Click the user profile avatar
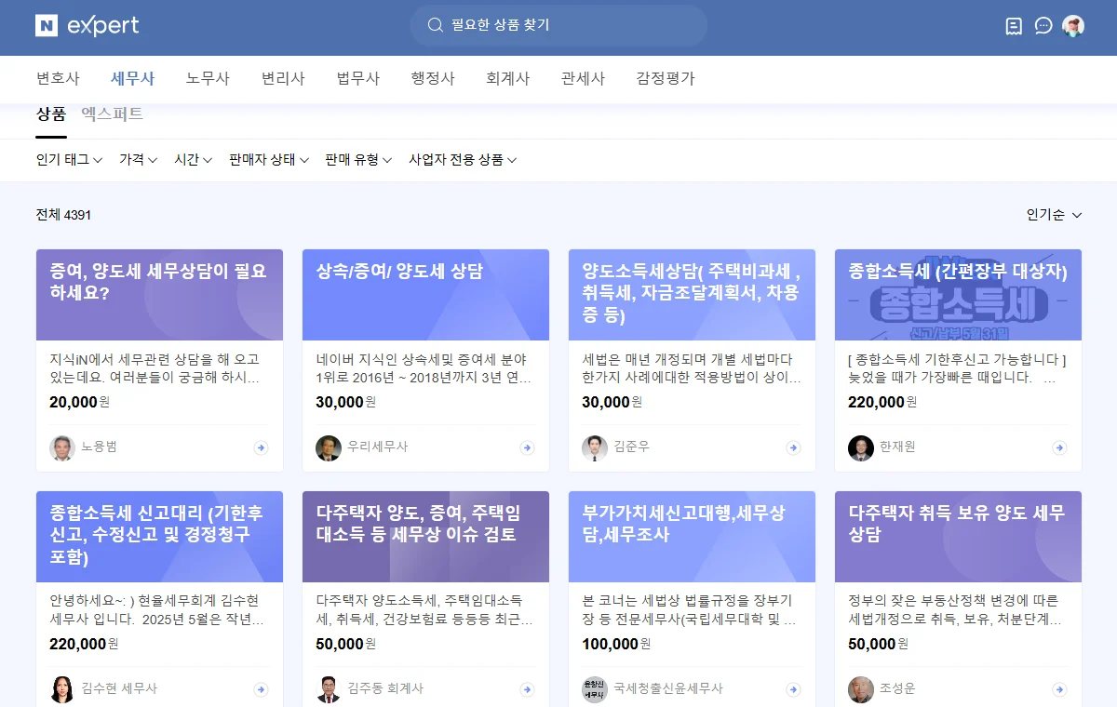This screenshot has width=1117, height=707. point(1073,26)
